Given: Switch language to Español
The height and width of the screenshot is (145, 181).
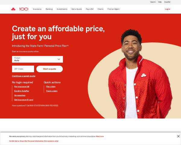Looking at the screenshot, I should click(x=167, y=2).
